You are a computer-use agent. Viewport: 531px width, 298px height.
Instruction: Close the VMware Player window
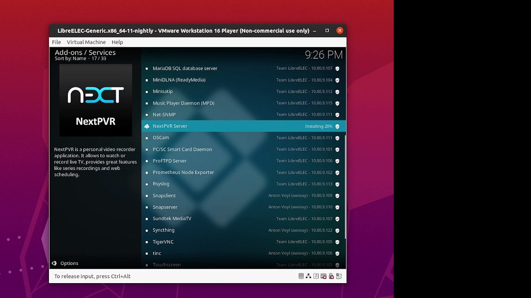340,31
